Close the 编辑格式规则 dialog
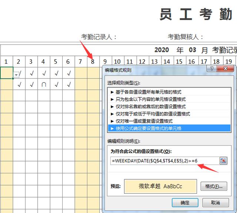Image resolution: width=237 pixels, height=213 pixels. pos(226,69)
